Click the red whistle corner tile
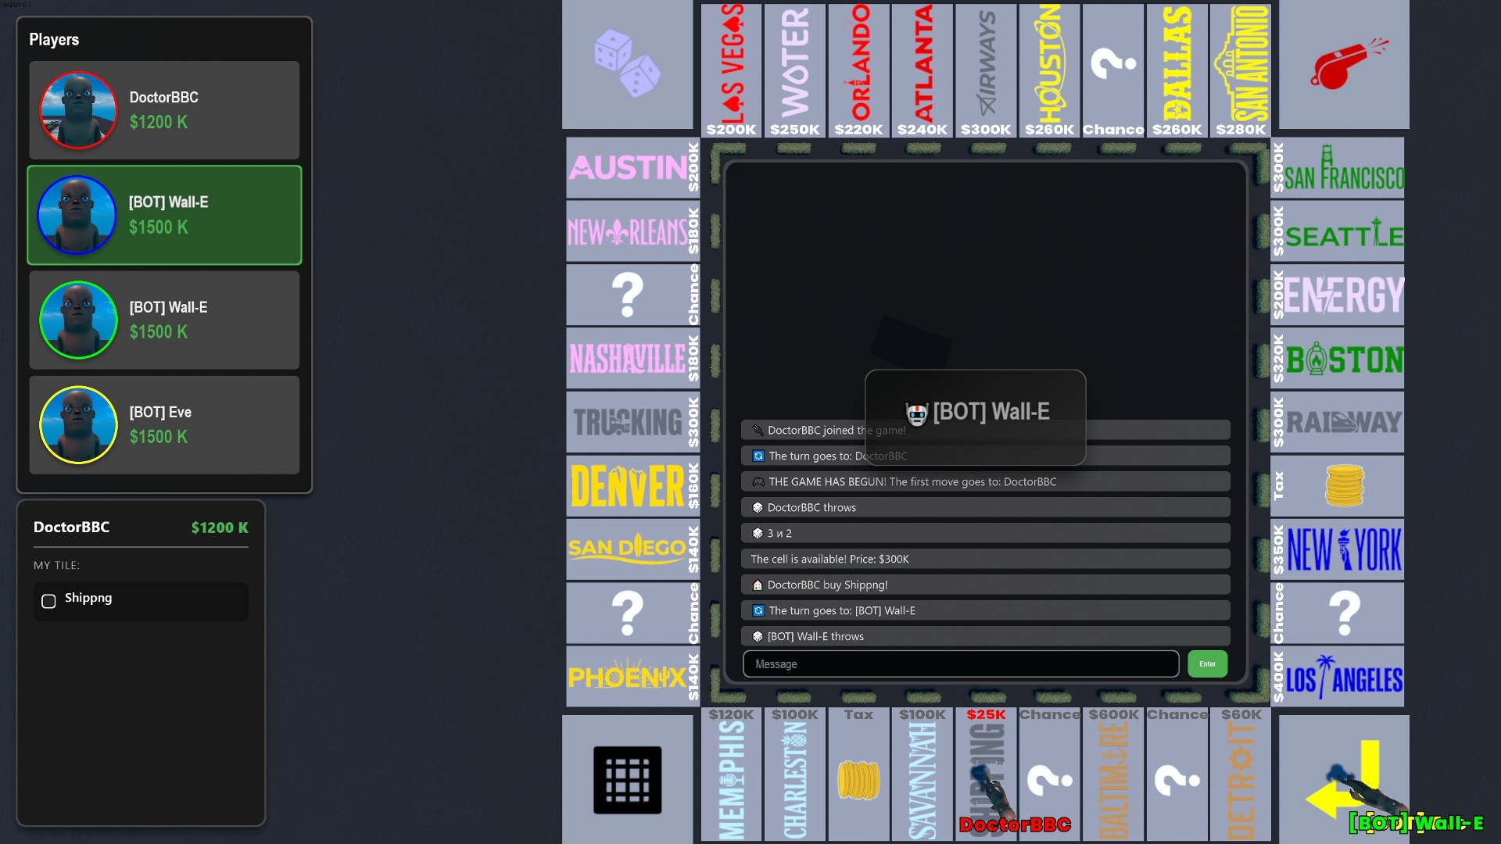The height and width of the screenshot is (844, 1501). (x=1344, y=65)
